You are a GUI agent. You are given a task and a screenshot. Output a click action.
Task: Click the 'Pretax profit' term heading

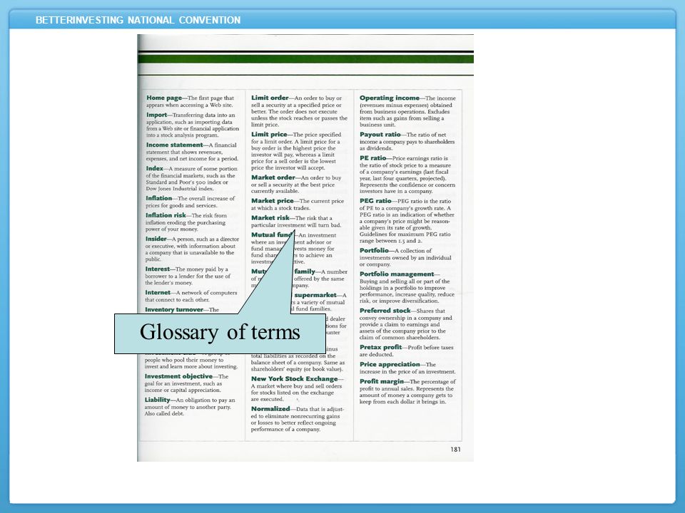380,347
